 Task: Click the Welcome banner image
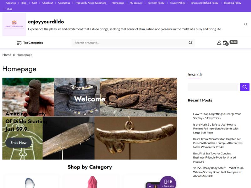click(90, 118)
